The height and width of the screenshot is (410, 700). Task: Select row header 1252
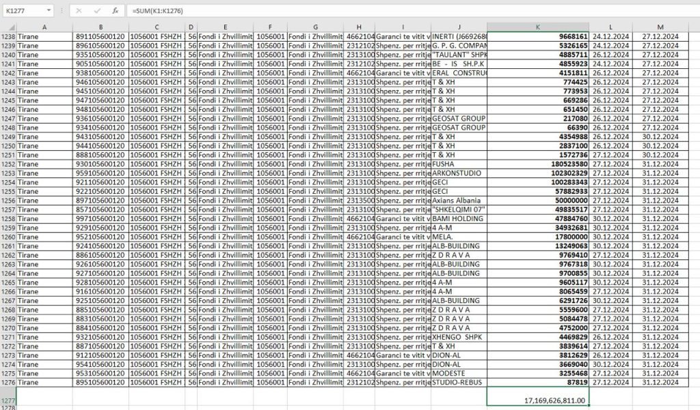tap(8, 164)
